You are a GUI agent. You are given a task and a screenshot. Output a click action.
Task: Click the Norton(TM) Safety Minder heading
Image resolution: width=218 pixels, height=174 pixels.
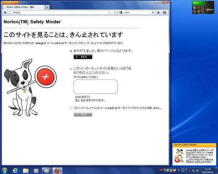[x=32, y=22]
